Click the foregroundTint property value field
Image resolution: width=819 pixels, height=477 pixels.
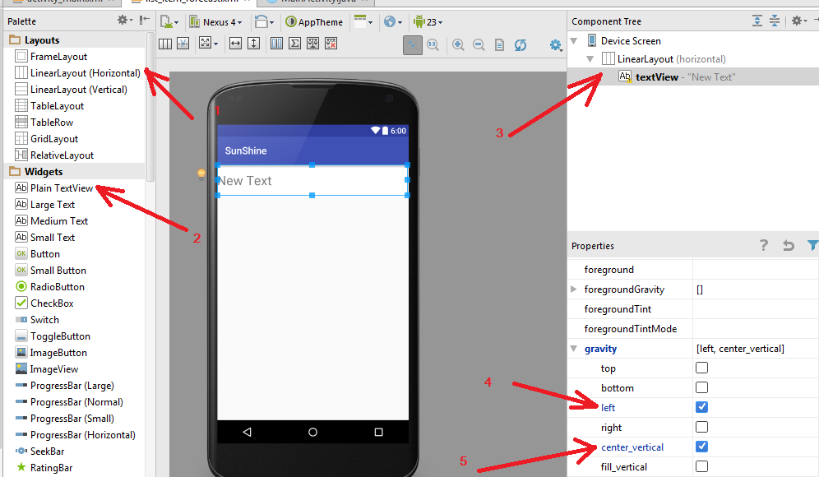click(x=756, y=308)
